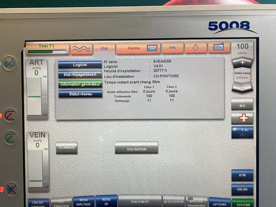Viewport: 276px width, 207px height.
Task: Open the RESTITUTION menu
Action: point(173,201)
